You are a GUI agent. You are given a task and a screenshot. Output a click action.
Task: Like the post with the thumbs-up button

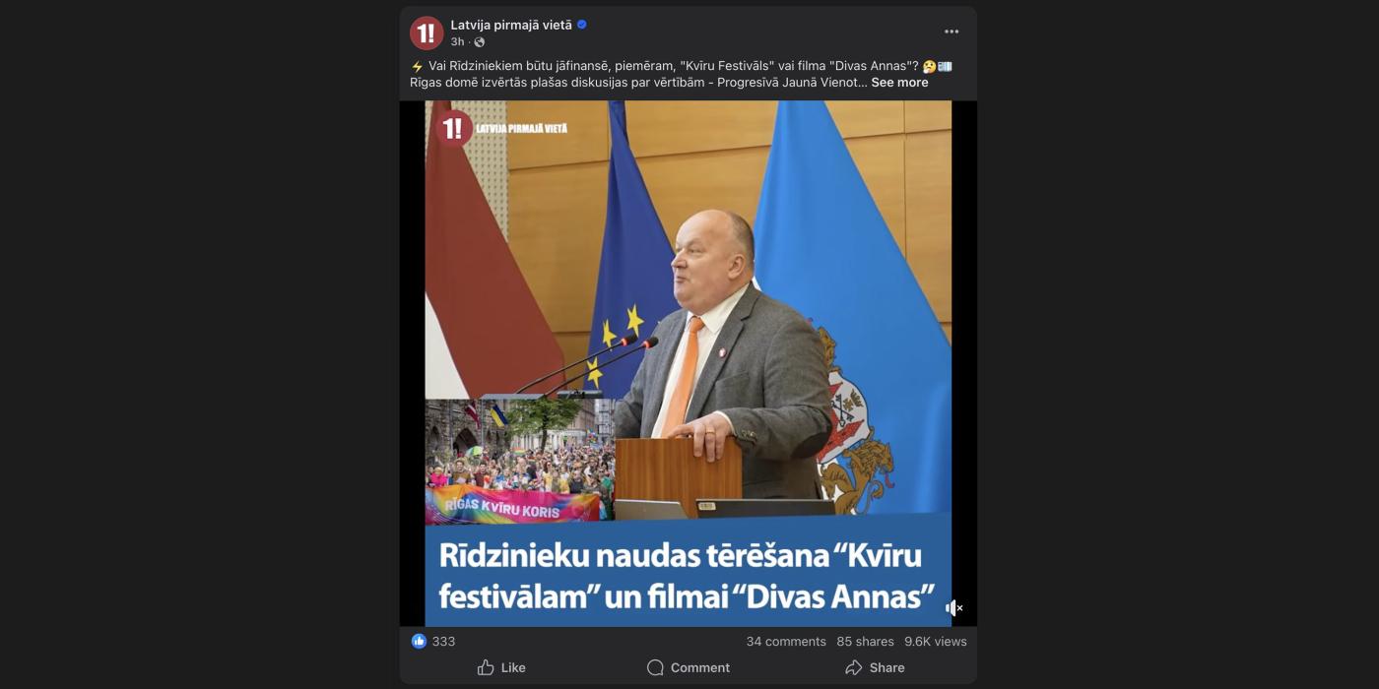coord(501,667)
